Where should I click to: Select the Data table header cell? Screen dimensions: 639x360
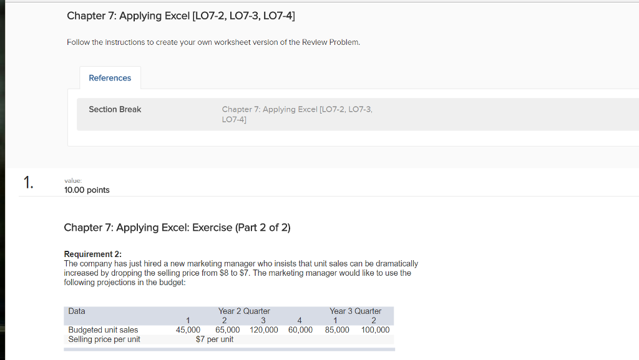tap(76, 311)
